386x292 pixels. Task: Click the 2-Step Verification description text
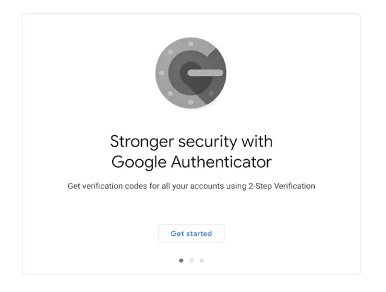pyautogui.click(x=191, y=186)
